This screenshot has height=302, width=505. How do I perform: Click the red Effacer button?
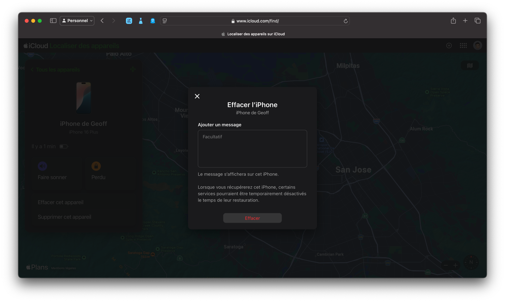click(x=252, y=218)
